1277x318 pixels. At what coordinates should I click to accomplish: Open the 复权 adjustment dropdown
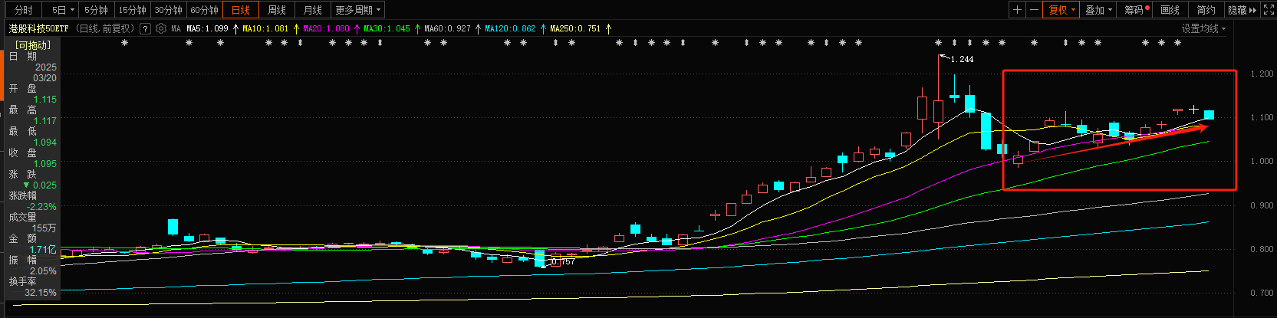point(1062,10)
